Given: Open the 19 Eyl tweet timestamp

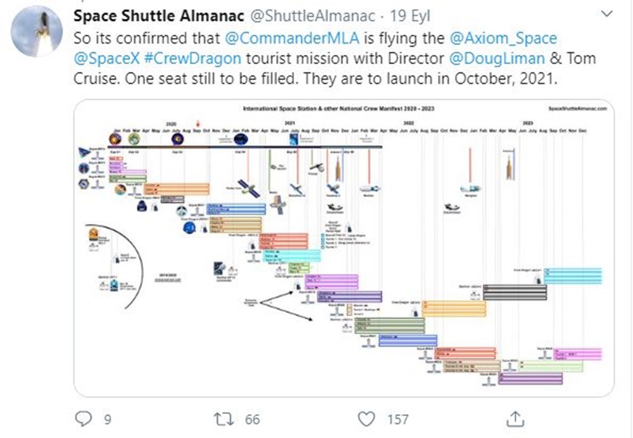Looking at the screenshot, I should [x=410, y=16].
